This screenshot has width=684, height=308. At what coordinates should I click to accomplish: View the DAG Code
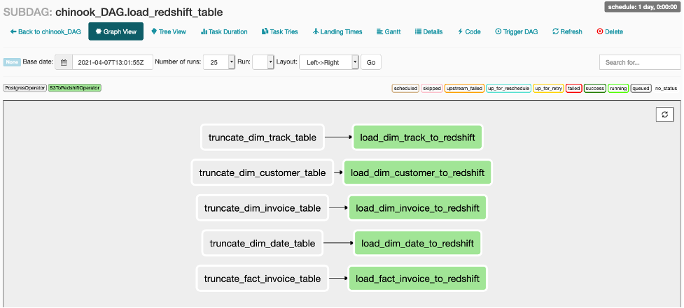pos(469,31)
